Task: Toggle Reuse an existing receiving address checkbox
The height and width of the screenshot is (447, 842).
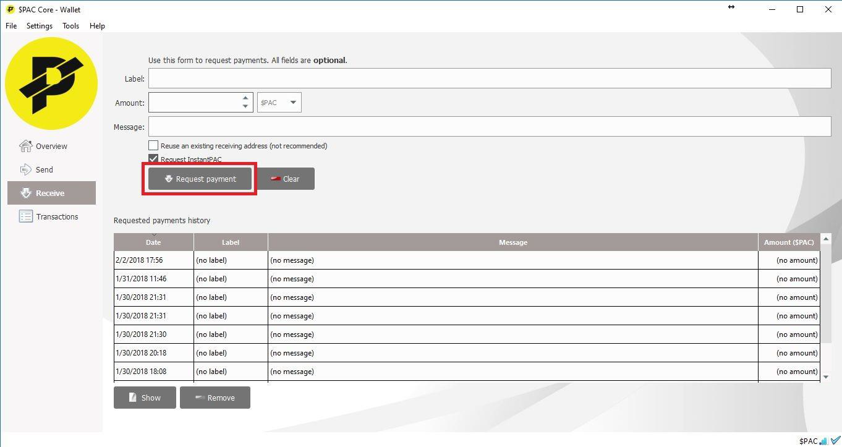Action: (153, 145)
